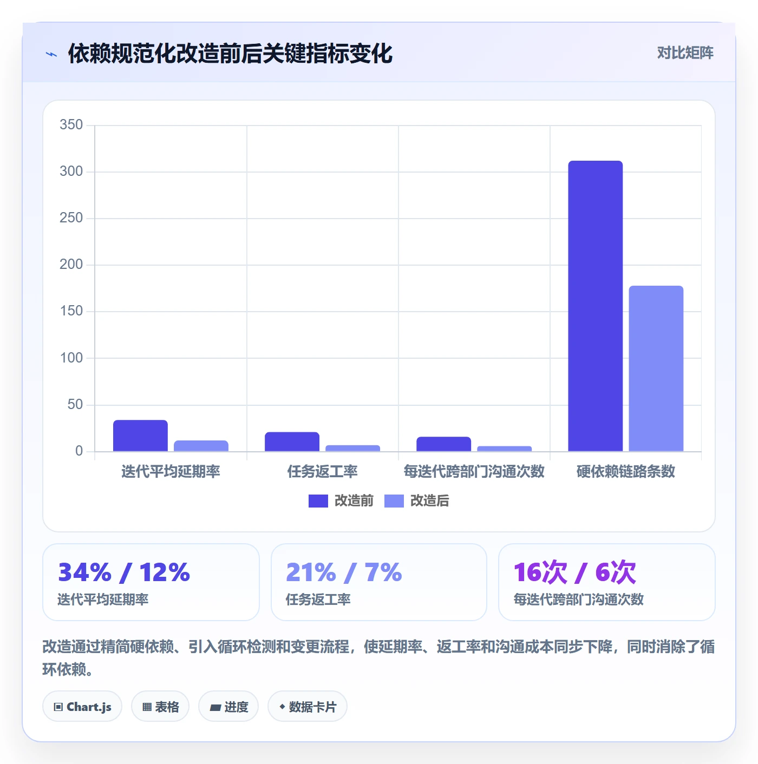Click the summary paragraph starting 改造通过精简硬依赖
Screen dimensions: 758x764
379,658
